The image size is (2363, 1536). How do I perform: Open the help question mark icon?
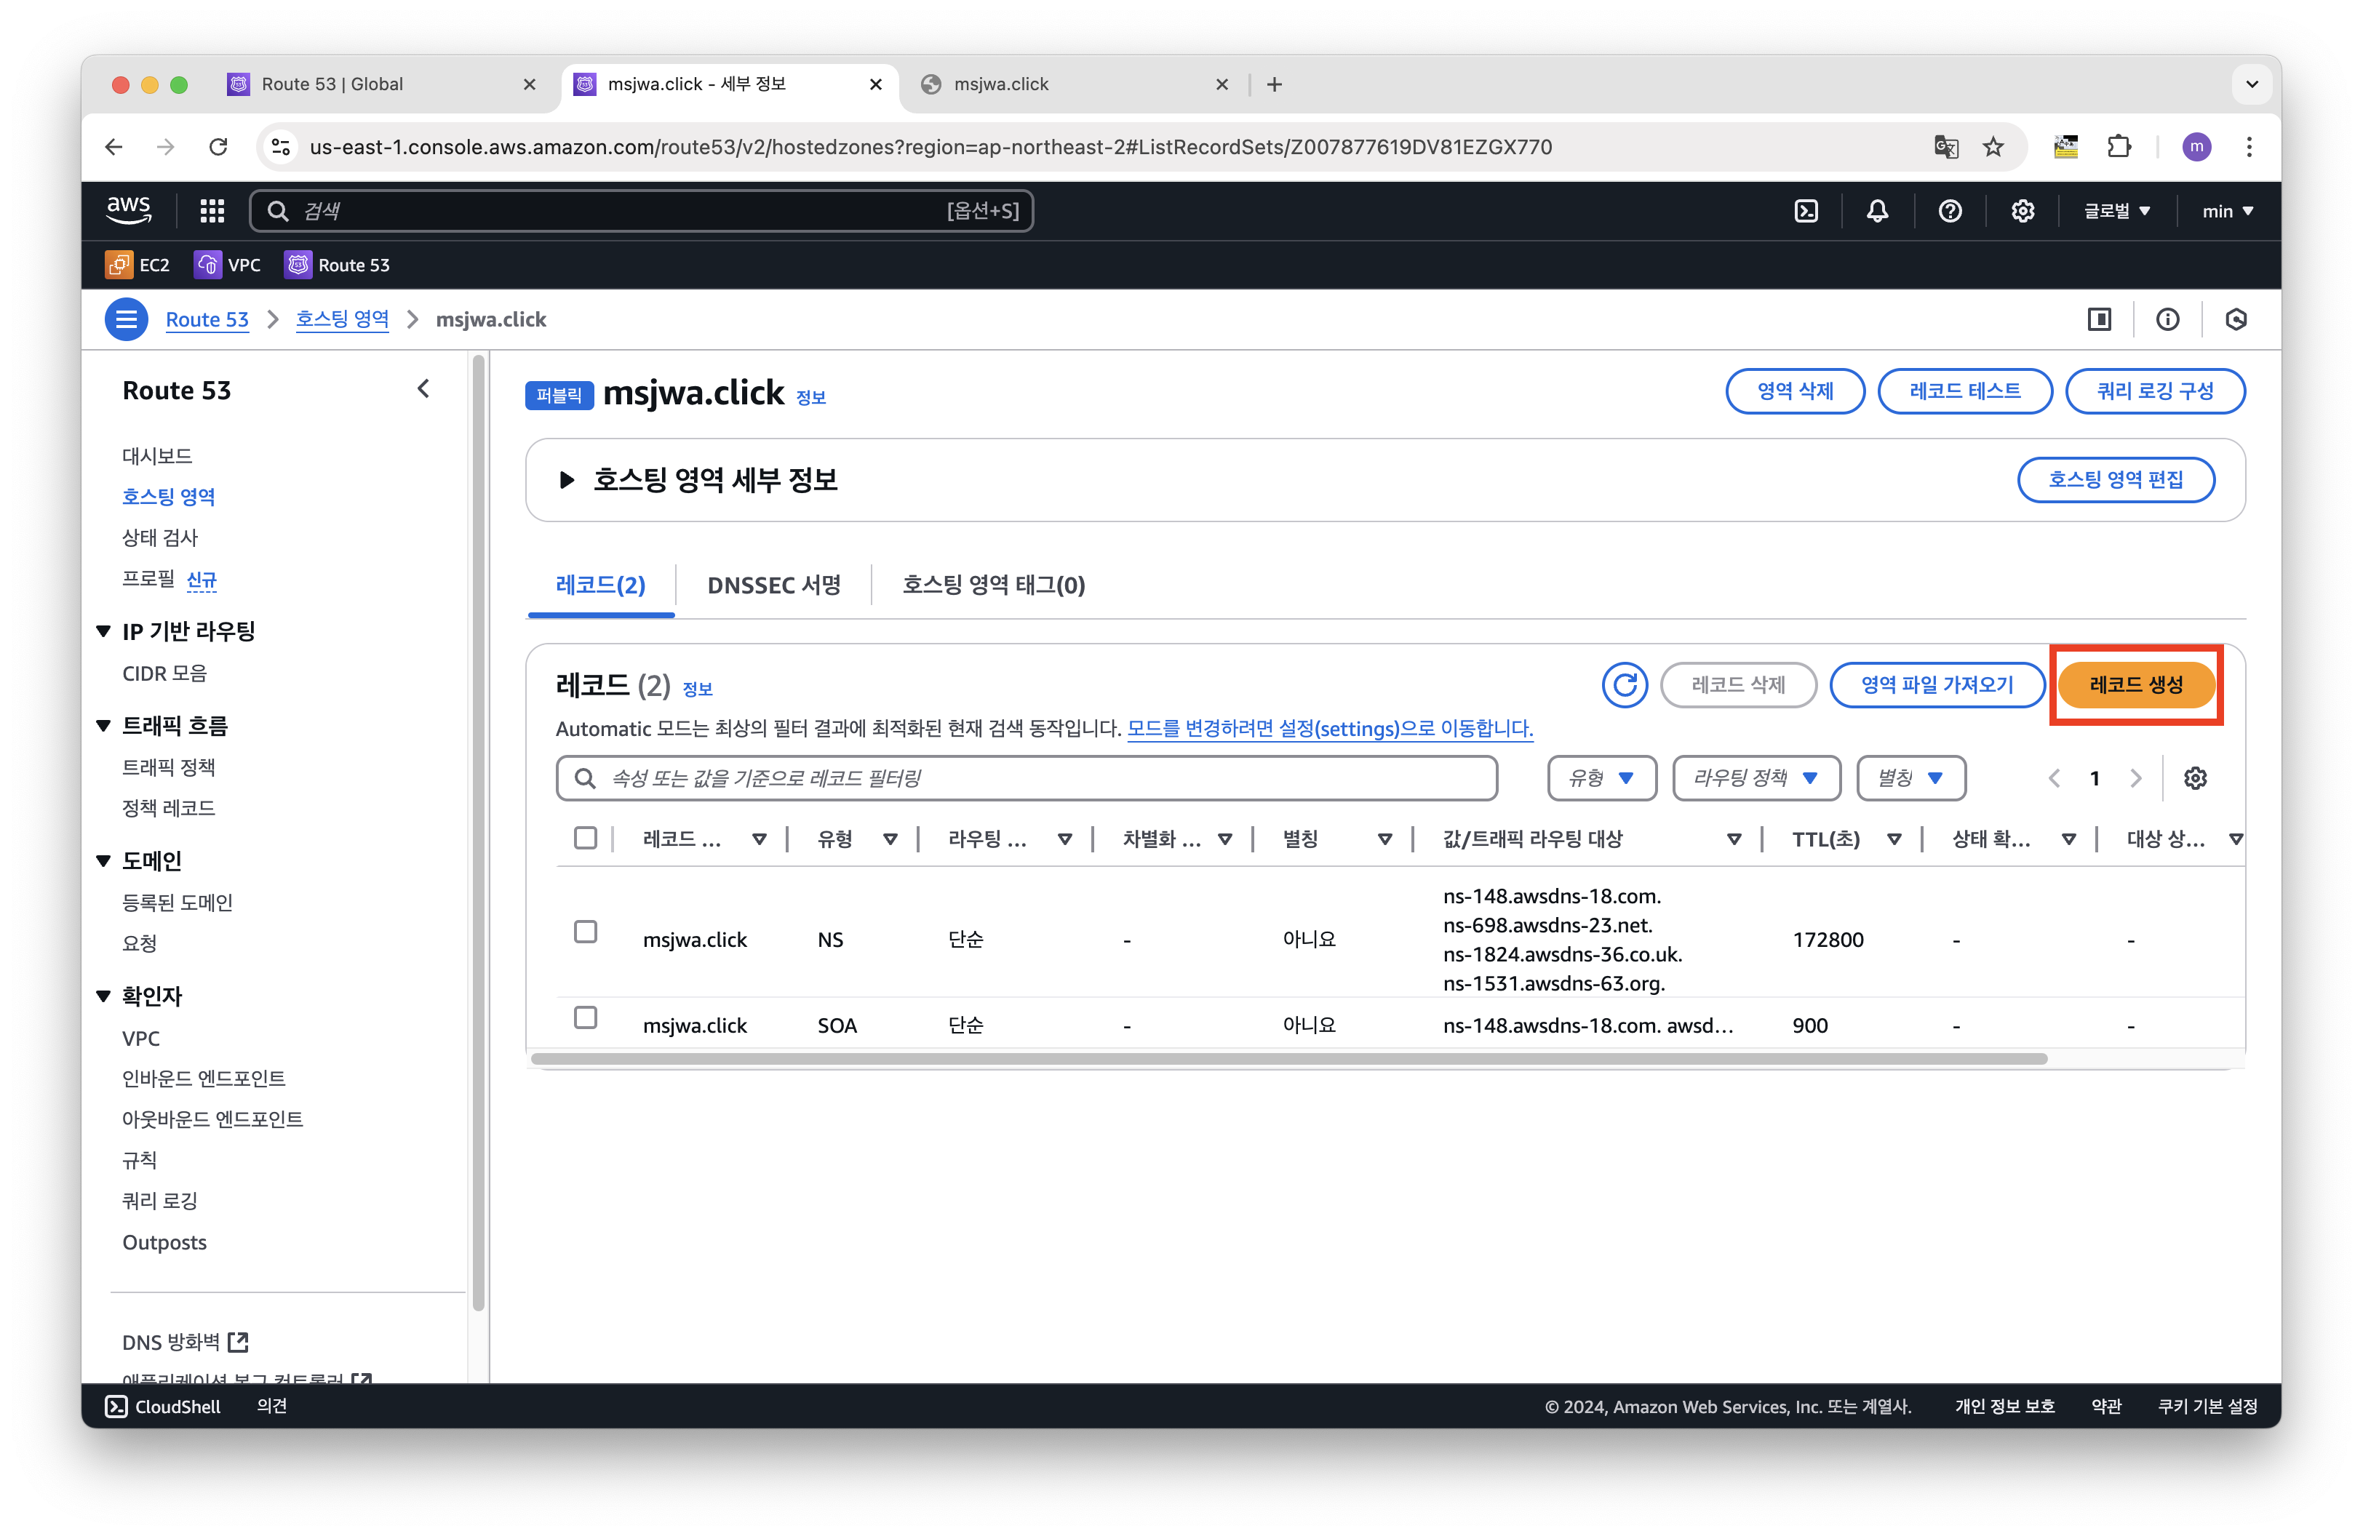point(1949,210)
